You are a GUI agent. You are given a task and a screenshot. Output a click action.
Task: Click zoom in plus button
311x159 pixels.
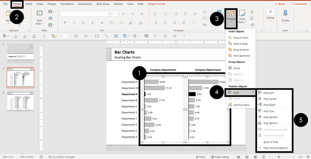point(294,157)
